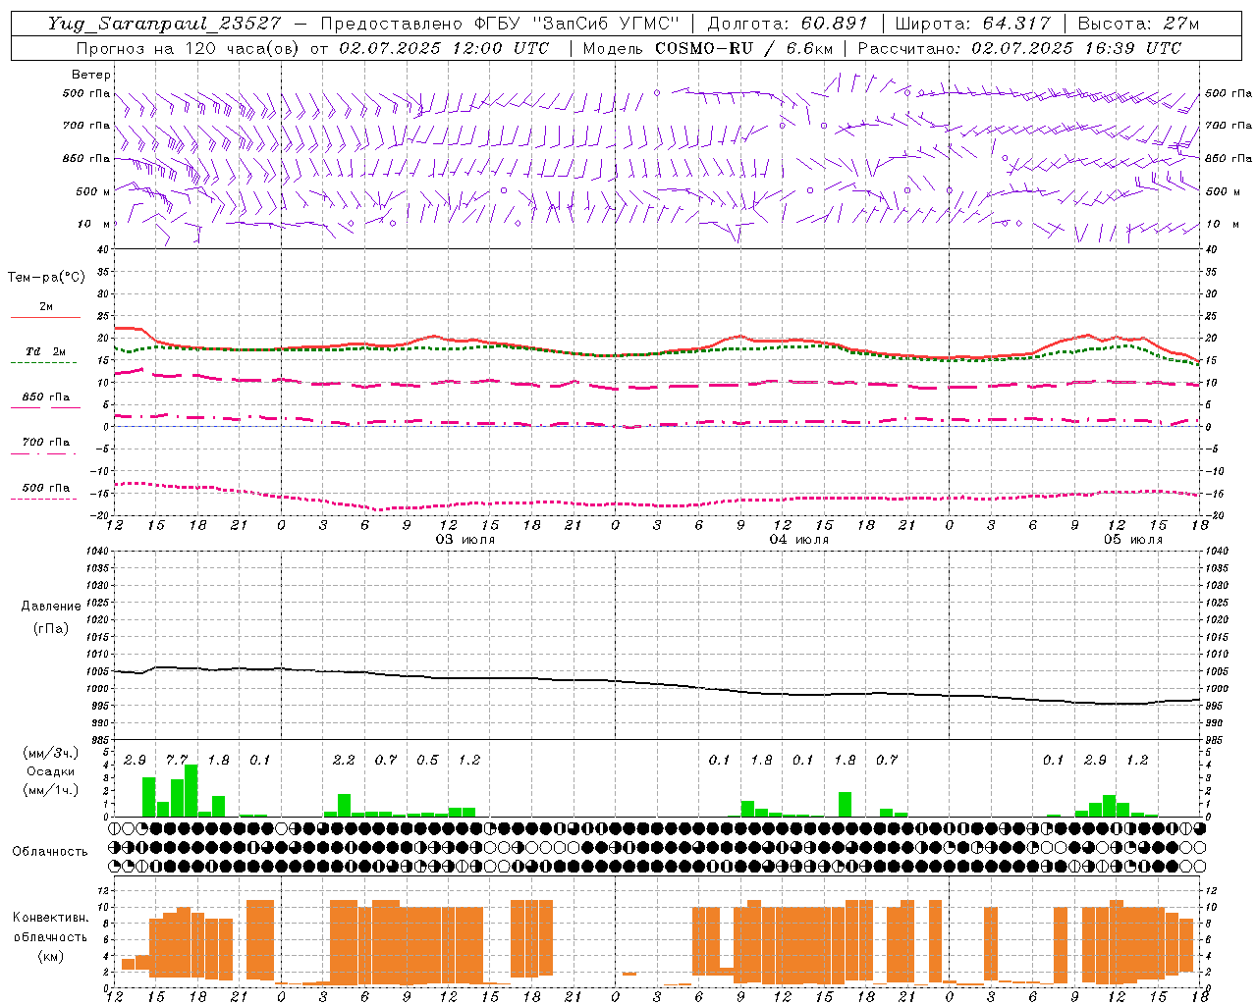Click the 03 июля date label
The image size is (1257, 1005).
(x=465, y=540)
